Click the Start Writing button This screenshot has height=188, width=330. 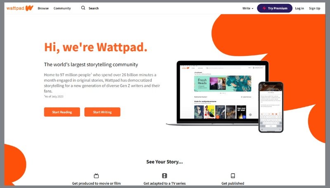(102, 112)
